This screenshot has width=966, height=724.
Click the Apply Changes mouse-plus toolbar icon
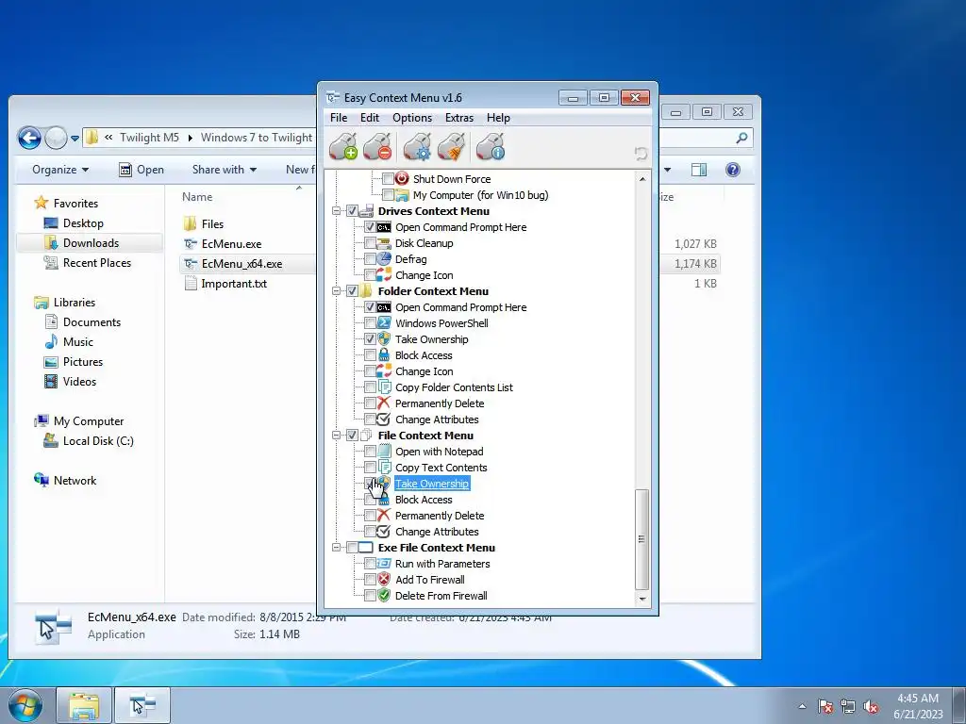(343, 146)
